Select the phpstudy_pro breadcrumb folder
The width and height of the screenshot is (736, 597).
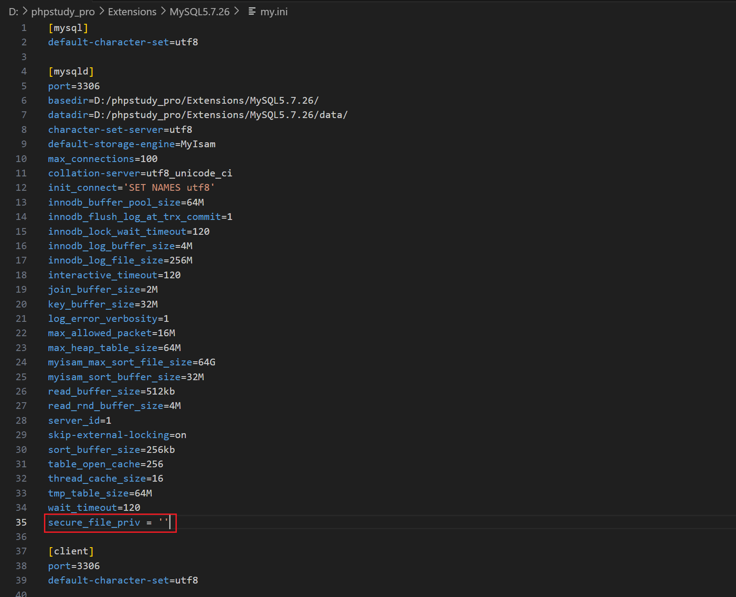63,12
